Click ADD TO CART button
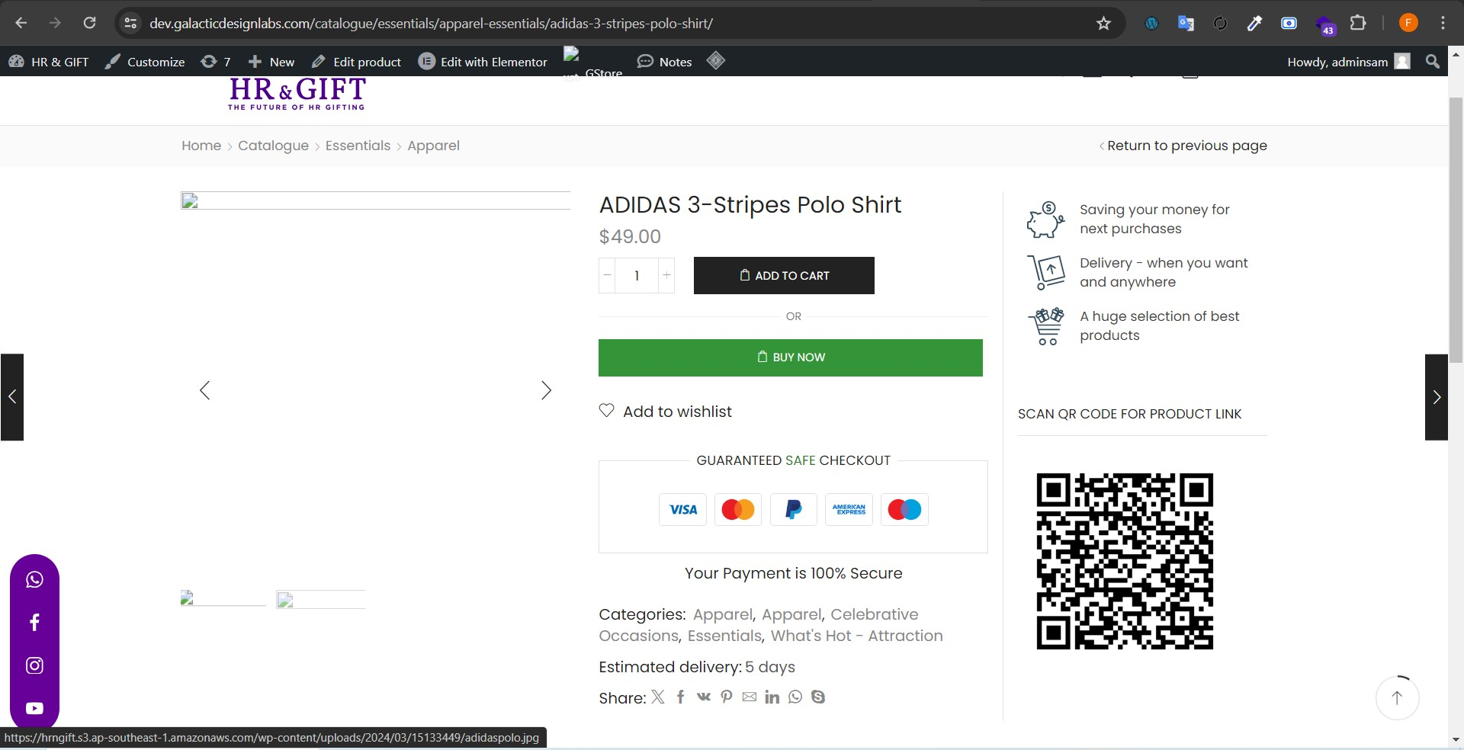The width and height of the screenshot is (1464, 750). point(784,275)
